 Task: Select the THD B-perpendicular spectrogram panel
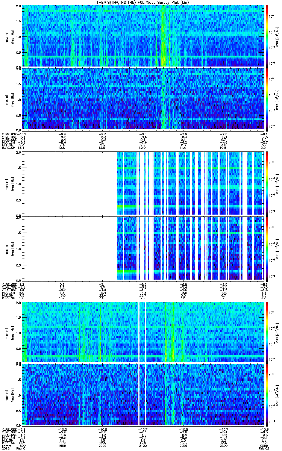point(143,184)
